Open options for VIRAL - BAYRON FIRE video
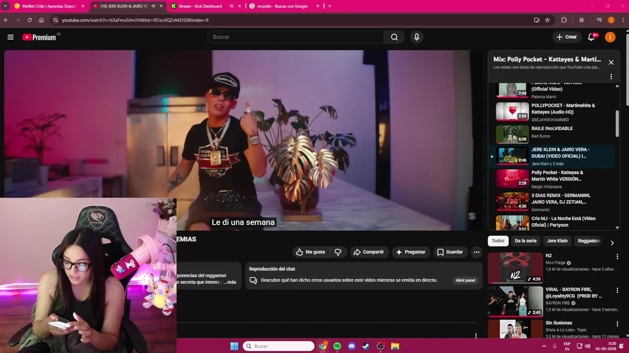 (617, 290)
